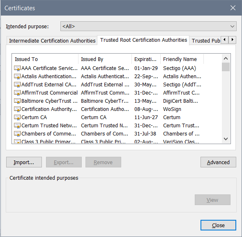Viewport: 242px width, 237px height.
Task: Click the "01-Jan-29" expiration date
Action: (146, 68)
